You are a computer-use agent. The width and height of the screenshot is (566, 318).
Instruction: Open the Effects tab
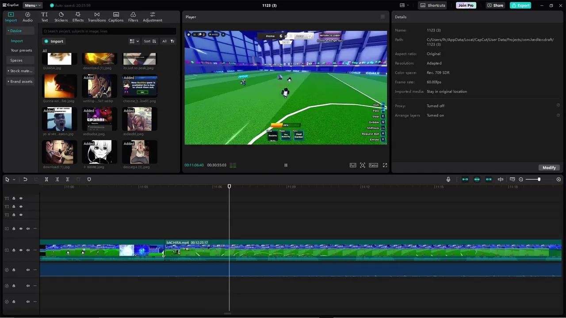[x=78, y=17]
